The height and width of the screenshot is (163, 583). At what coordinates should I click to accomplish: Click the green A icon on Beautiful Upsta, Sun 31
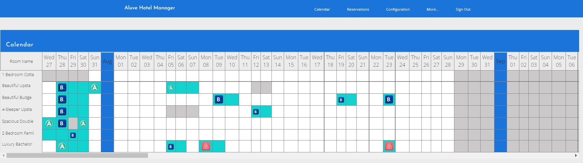tap(94, 88)
